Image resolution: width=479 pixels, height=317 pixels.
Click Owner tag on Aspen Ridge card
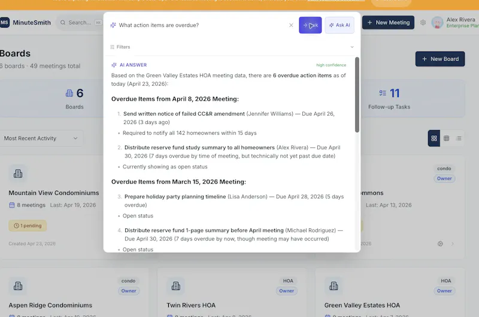click(129, 291)
